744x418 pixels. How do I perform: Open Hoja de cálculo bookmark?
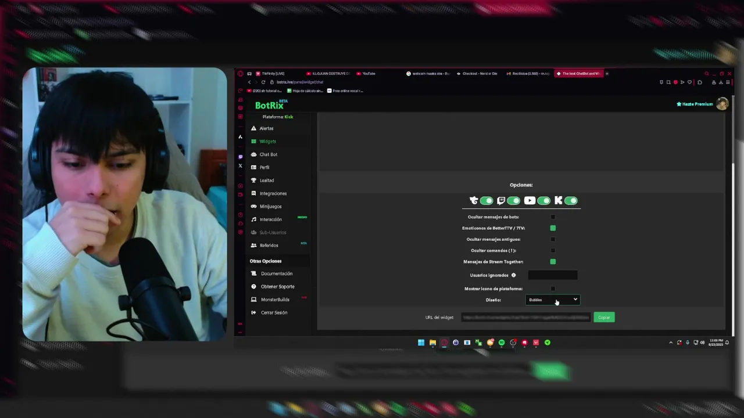point(305,91)
